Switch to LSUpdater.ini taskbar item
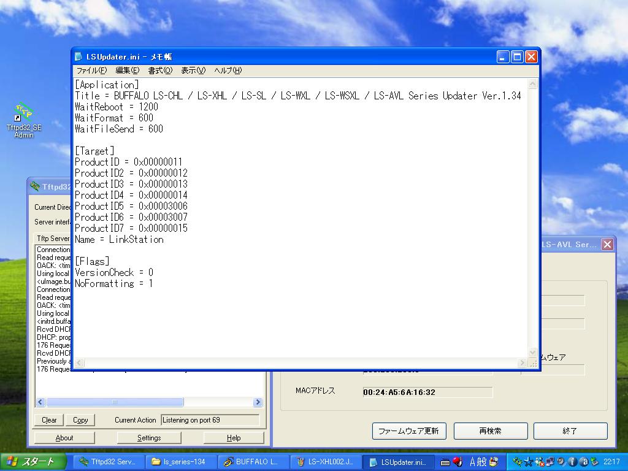The image size is (628, 471). pos(398,462)
